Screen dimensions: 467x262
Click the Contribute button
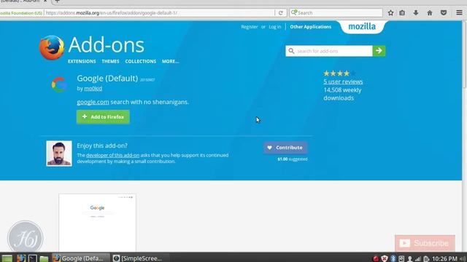pyautogui.click(x=285, y=147)
